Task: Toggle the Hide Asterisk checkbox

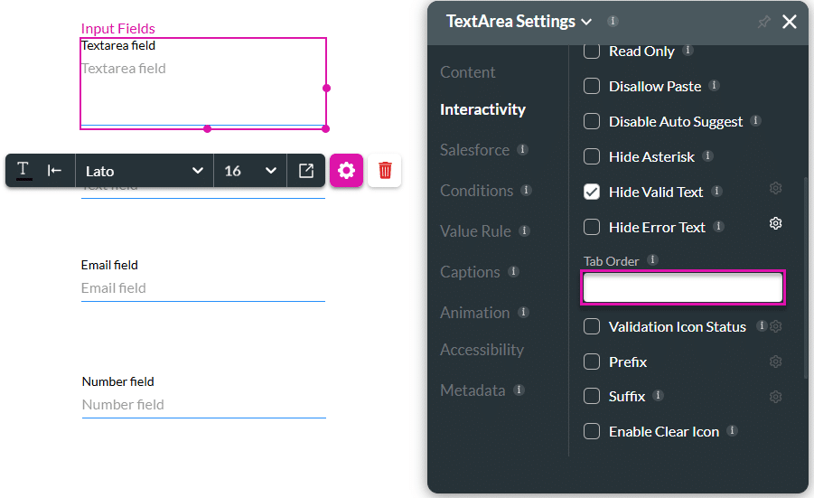Action: pyautogui.click(x=592, y=156)
